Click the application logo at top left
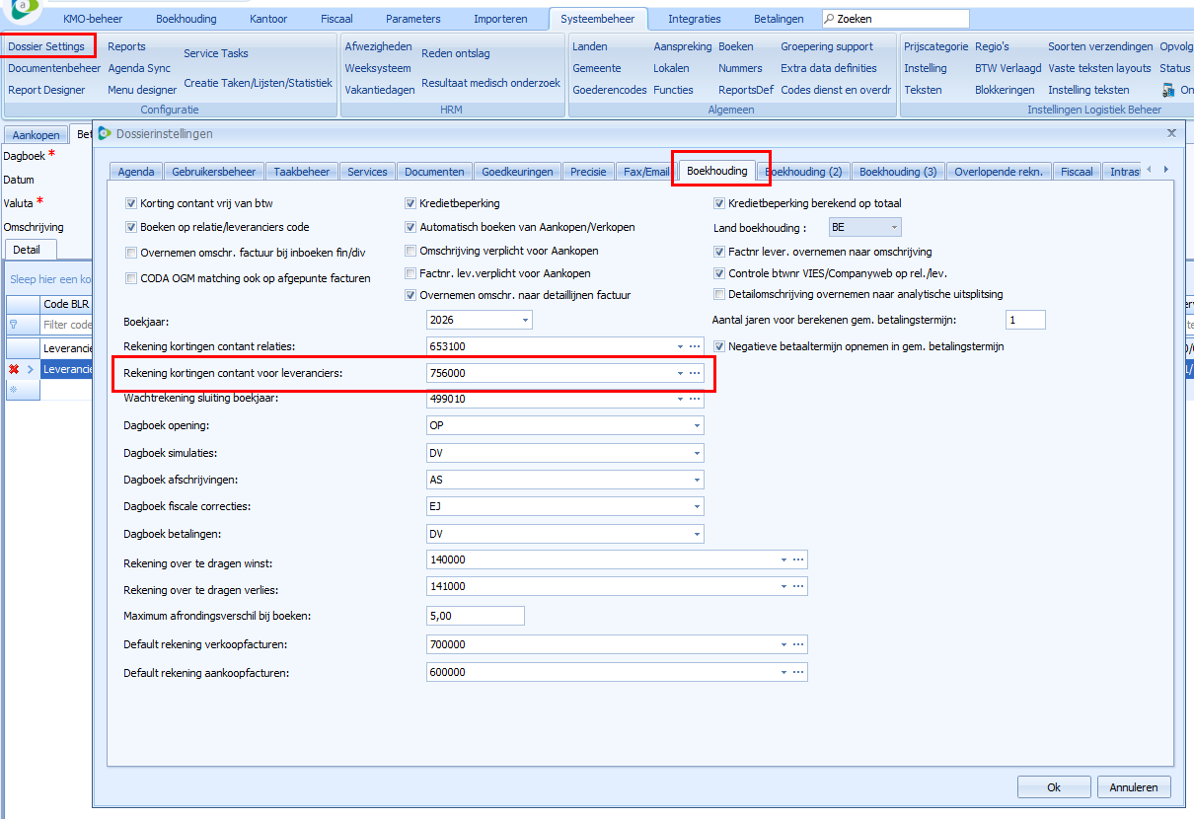The height and width of the screenshot is (819, 1194). 21,10
